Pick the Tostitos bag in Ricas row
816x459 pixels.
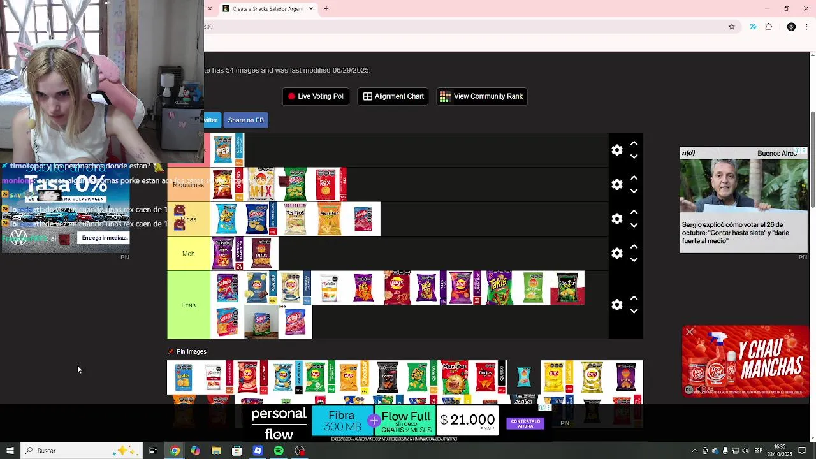click(295, 219)
